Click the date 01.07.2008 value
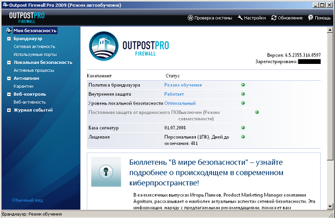The height and width of the screenshot is (218, 335). (x=175, y=128)
